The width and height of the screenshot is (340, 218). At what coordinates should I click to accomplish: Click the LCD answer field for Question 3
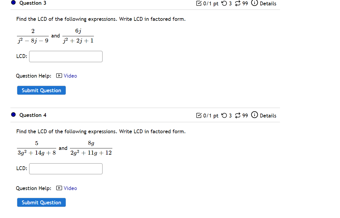tap(65, 57)
